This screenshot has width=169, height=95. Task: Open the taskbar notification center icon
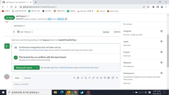click(165, 92)
